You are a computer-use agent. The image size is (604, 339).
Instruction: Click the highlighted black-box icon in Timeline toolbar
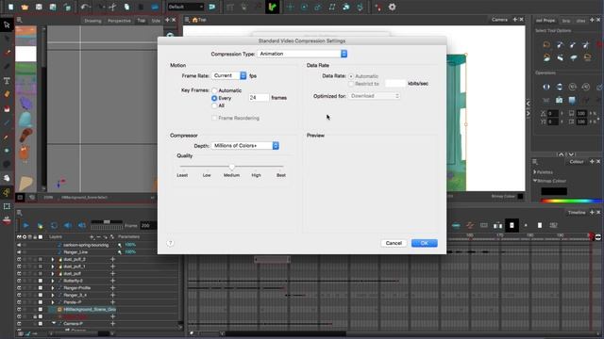tap(512, 226)
